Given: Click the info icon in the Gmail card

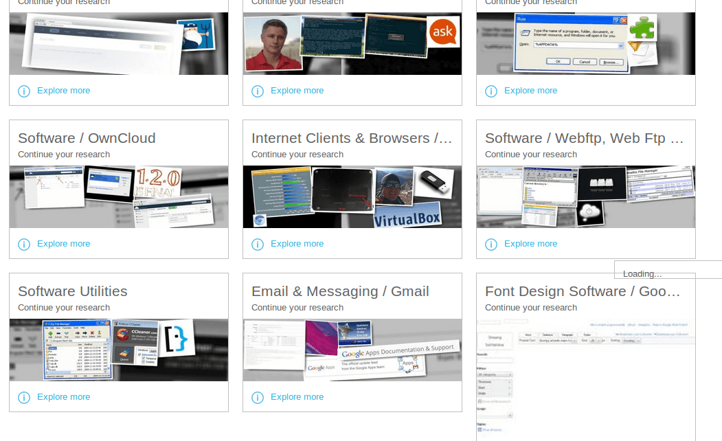Looking at the screenshot, I should 258,398.
